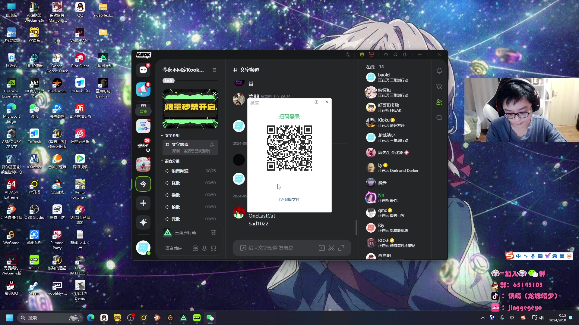Open the gift icon in KOOK title bar
This screenshot has width=579, height=325.
(x=362, y=54)
